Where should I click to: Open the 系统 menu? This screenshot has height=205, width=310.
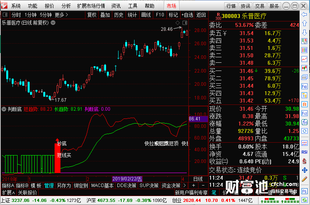pos(16,6)
